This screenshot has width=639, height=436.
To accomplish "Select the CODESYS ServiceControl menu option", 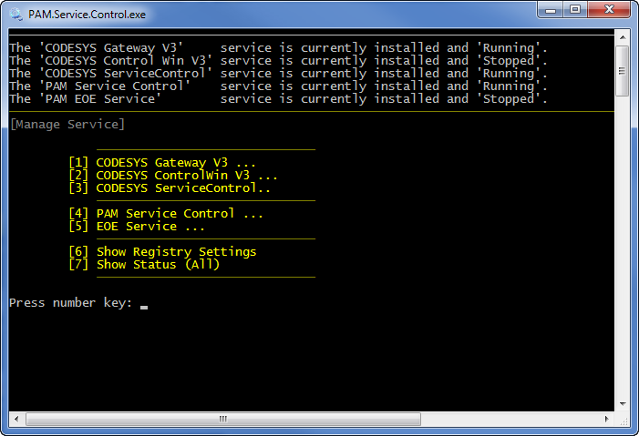I will tap(170, 188).
